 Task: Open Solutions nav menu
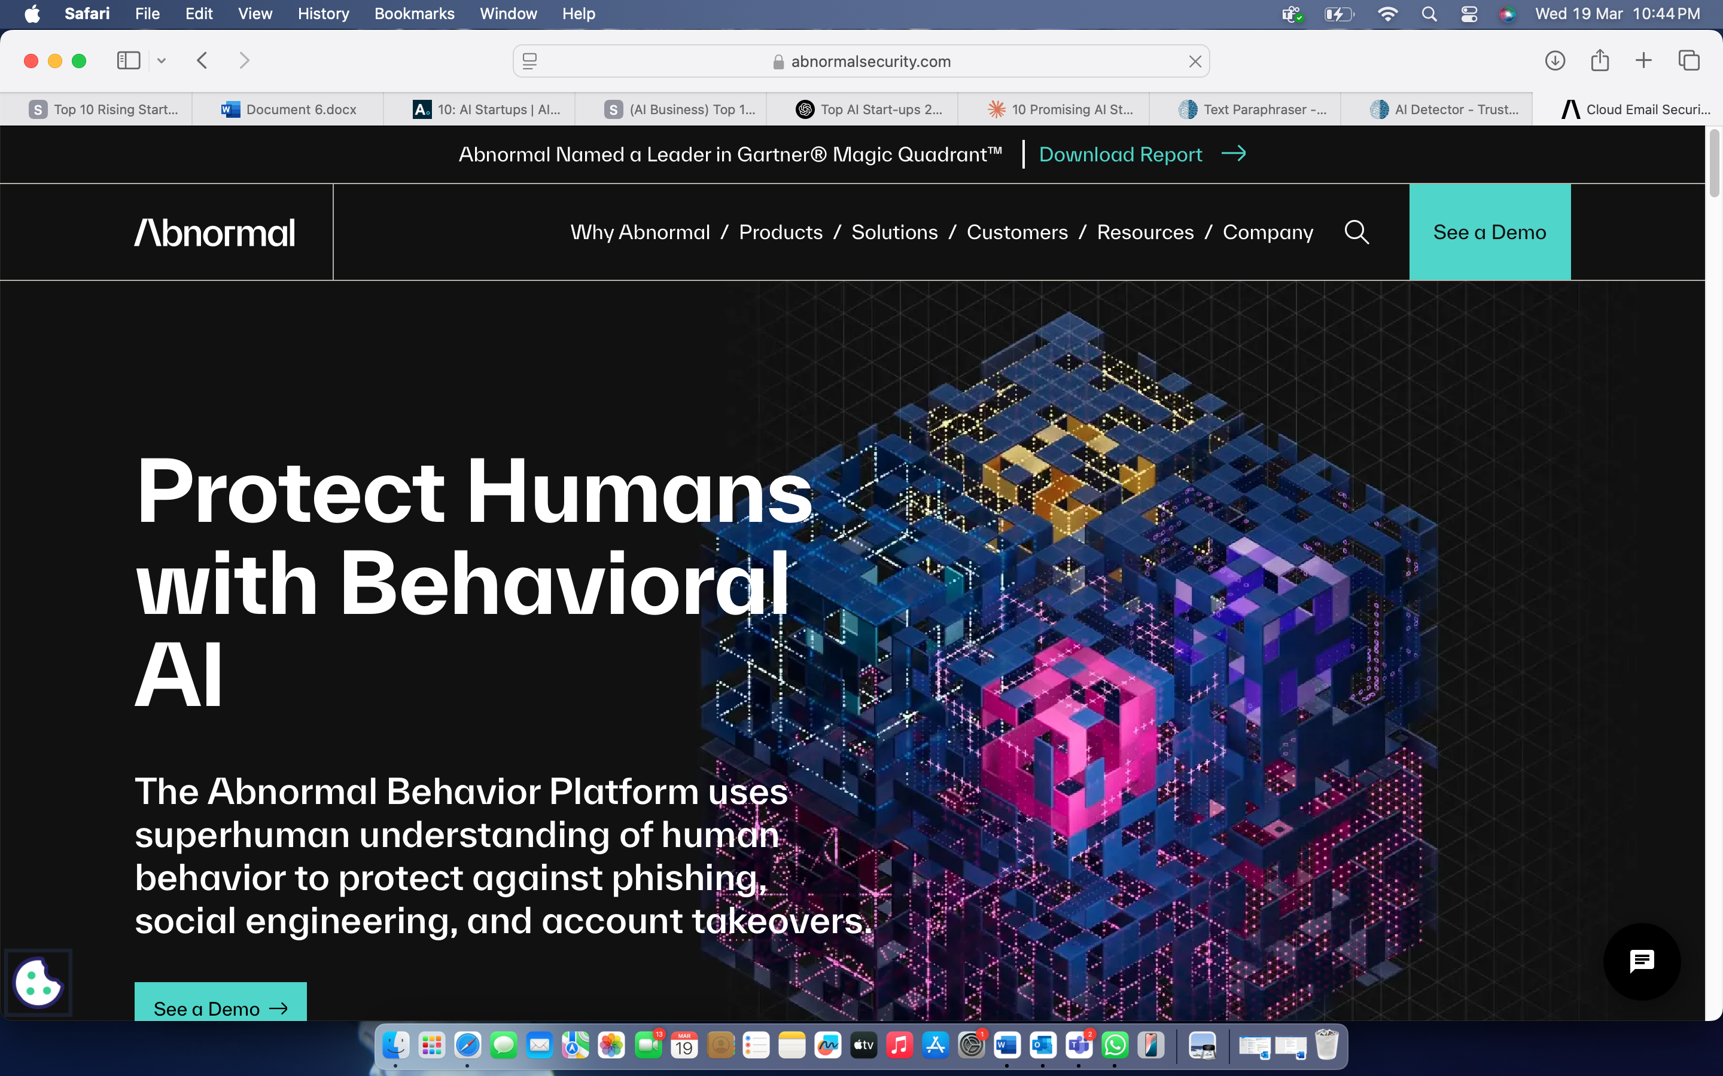[x=894, y=232]
